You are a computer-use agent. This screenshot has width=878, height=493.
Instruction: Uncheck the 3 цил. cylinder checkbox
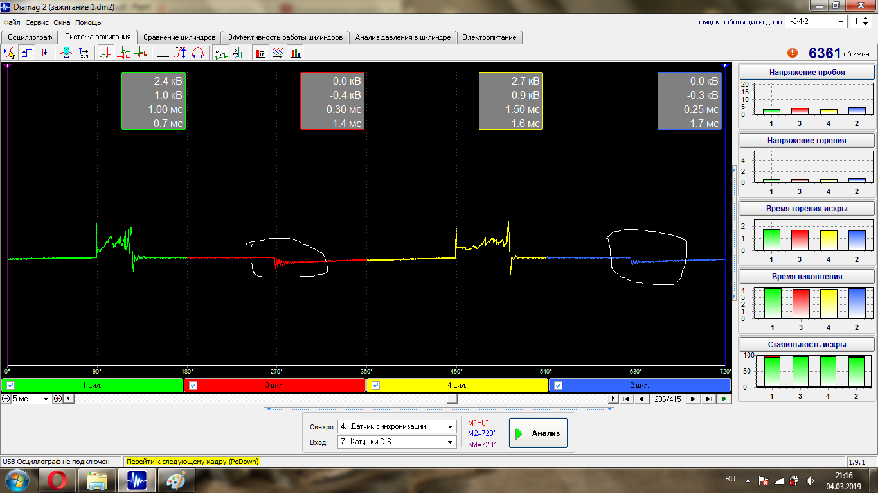coord(193,385)
